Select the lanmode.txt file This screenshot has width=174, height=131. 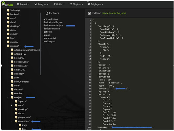tap(50, 38)
